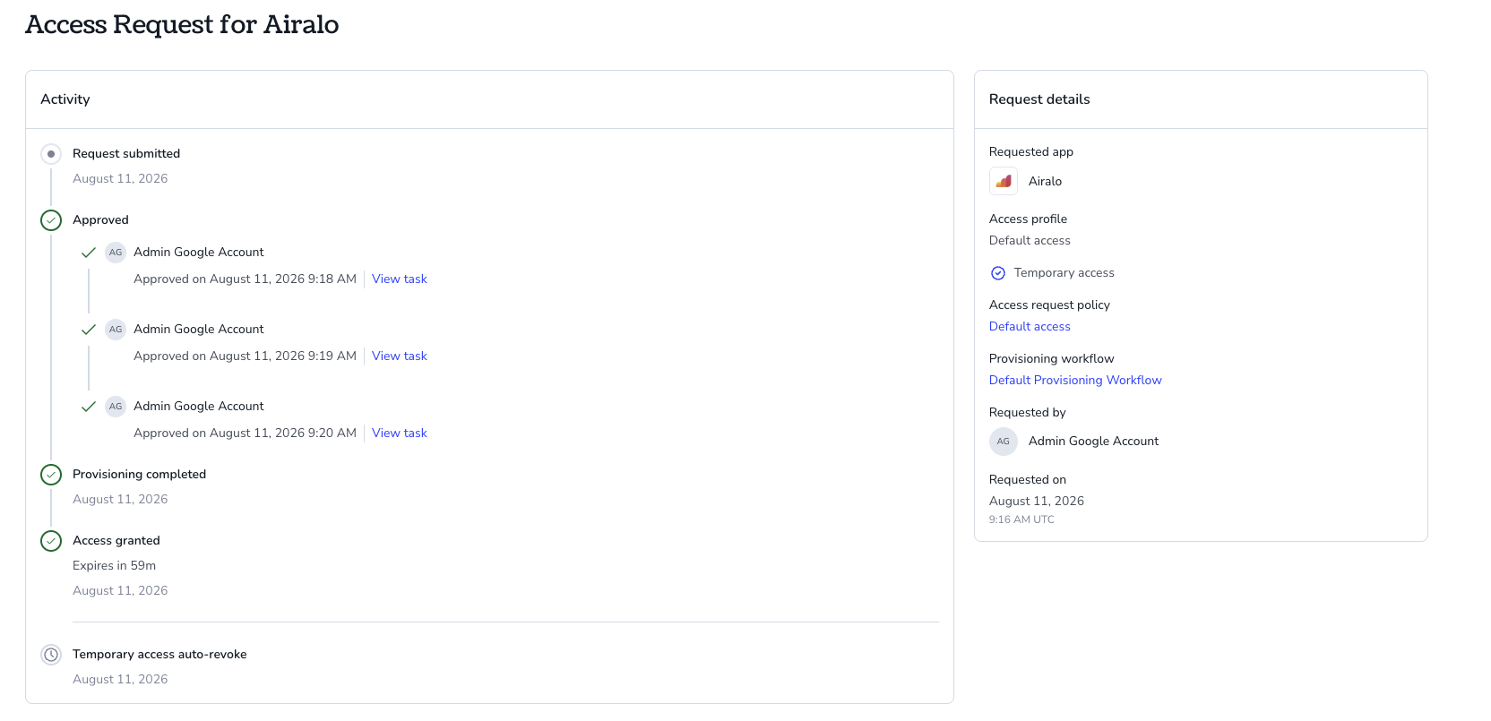Screen dimensions: 1491x721
Task: Click the Temporary access auto-revoke clock icon
Action: click(x=51, y=655)
